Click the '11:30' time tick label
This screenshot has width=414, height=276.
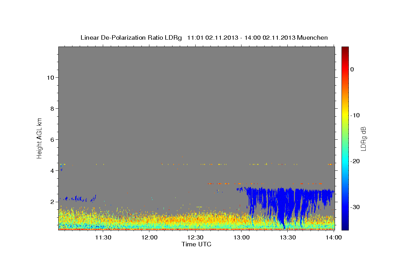[103, 237]
